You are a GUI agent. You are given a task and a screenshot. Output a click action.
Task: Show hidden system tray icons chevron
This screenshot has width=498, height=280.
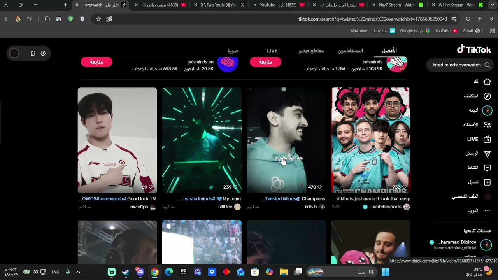click(x=78, y=272)
